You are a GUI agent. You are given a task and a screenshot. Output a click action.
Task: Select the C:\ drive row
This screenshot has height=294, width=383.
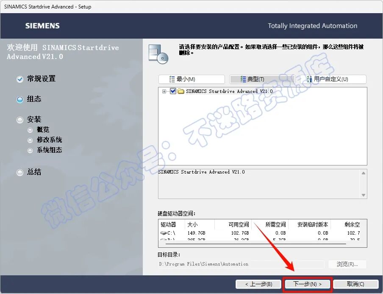[260, 233]
